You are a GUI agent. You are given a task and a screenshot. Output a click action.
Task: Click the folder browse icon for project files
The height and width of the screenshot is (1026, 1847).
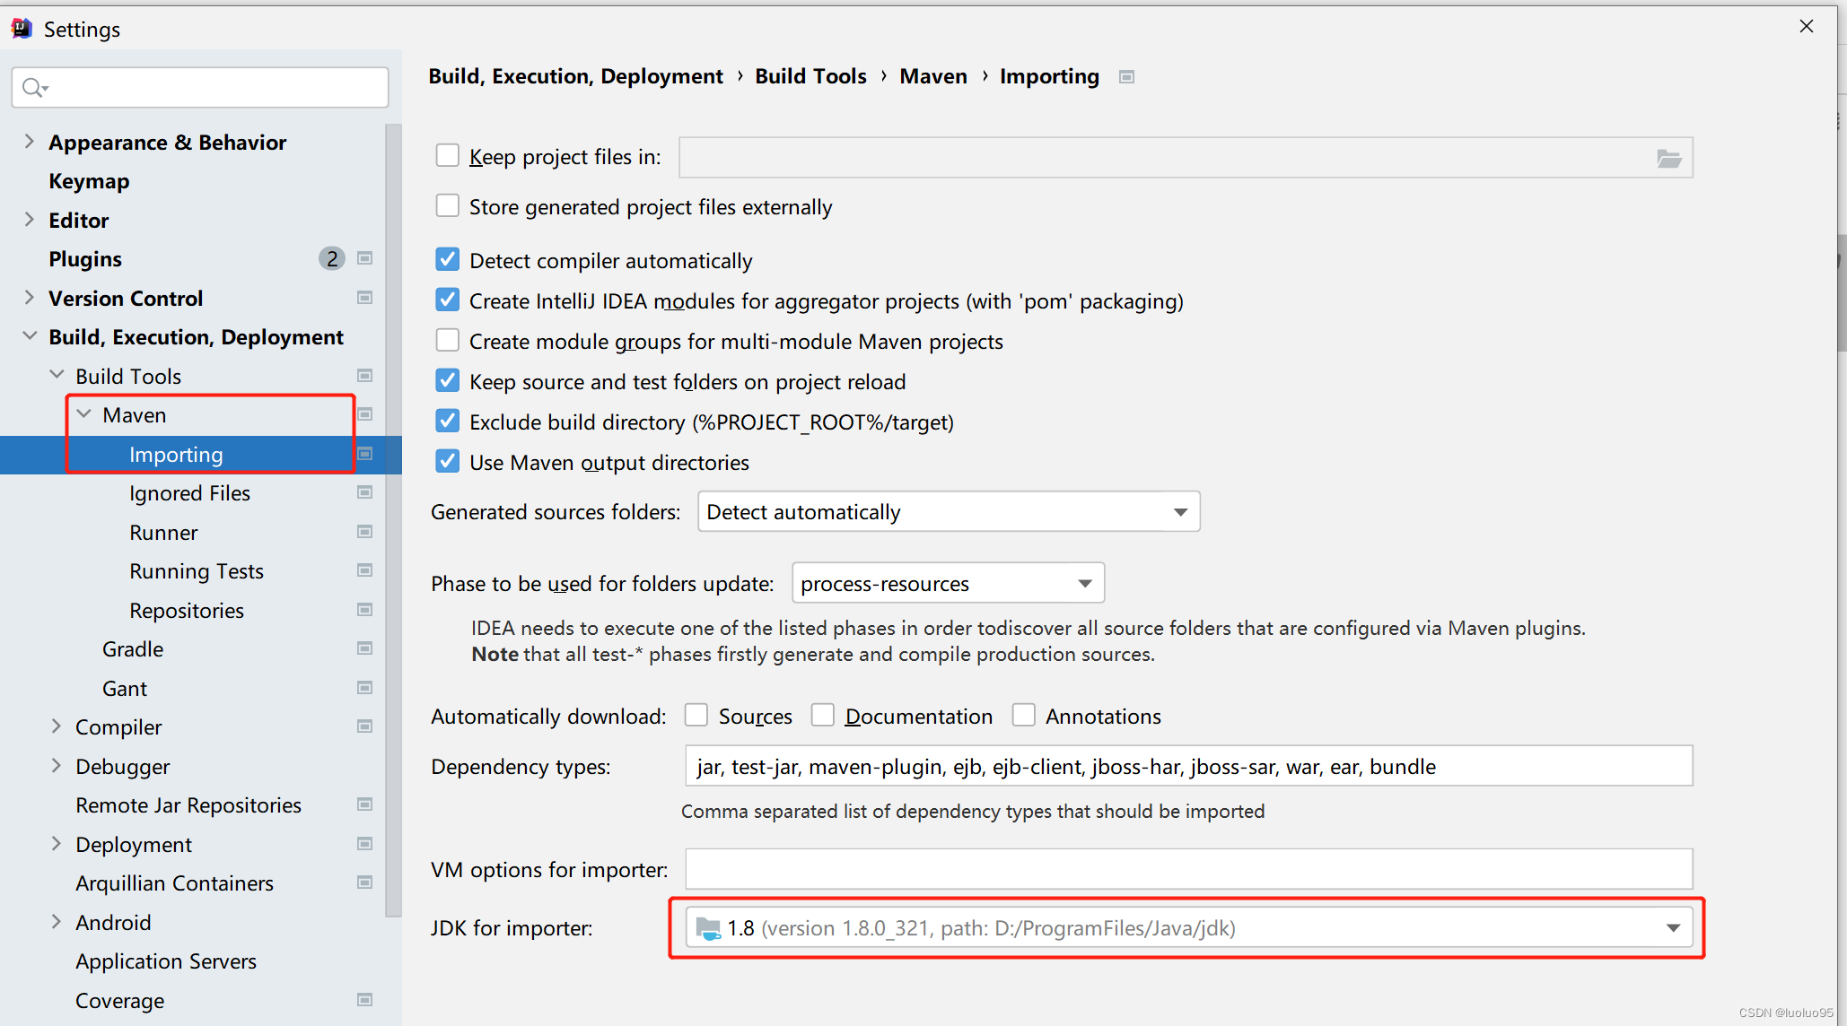point(1668,159)
